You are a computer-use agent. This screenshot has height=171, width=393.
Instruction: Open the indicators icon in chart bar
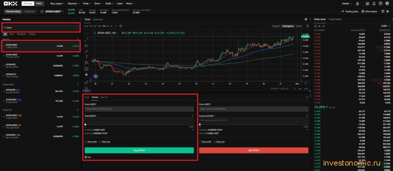(x=116, y=26)
